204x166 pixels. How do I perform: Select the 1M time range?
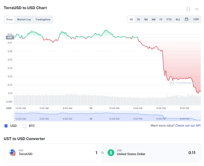(146, 19)
